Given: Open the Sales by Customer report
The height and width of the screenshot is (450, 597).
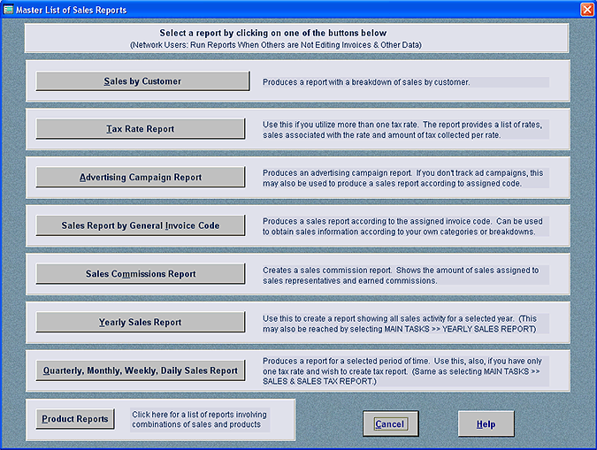Looking at the screenshot, I should (142, 81).
